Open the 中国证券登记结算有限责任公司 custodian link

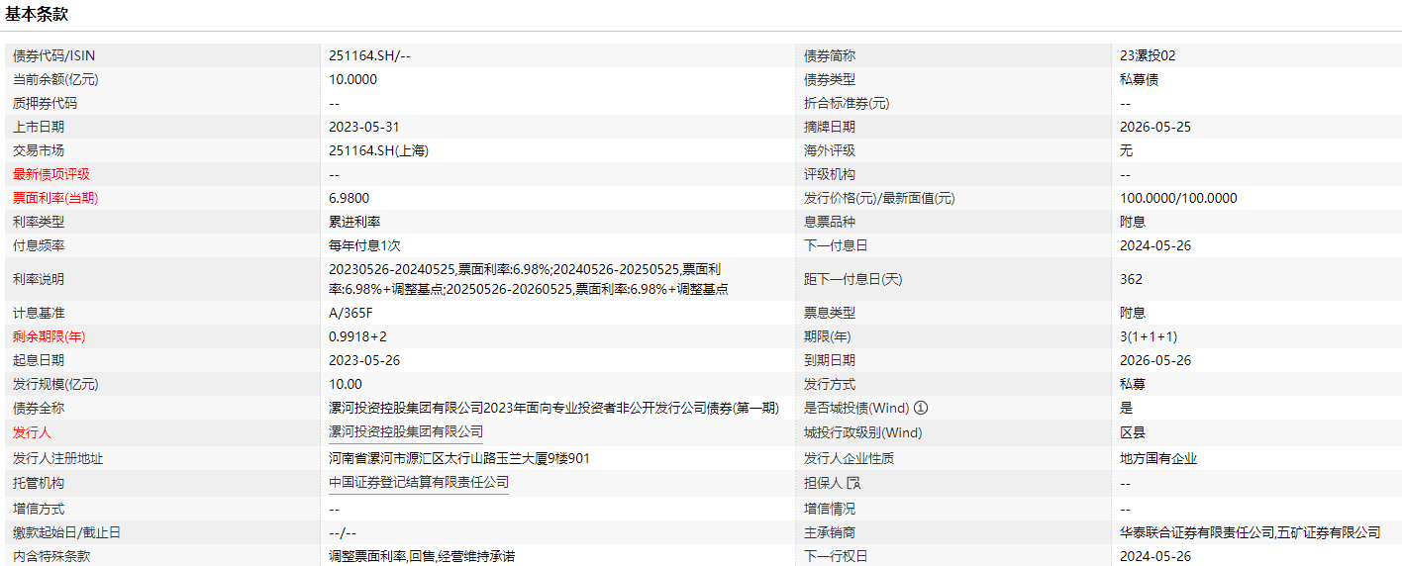click(419, 482)
